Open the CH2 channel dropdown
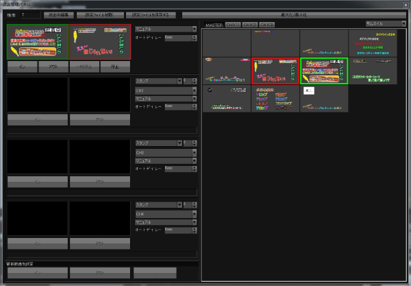The width and height of the screenshot is (411, 286). [x=166, y=91]
